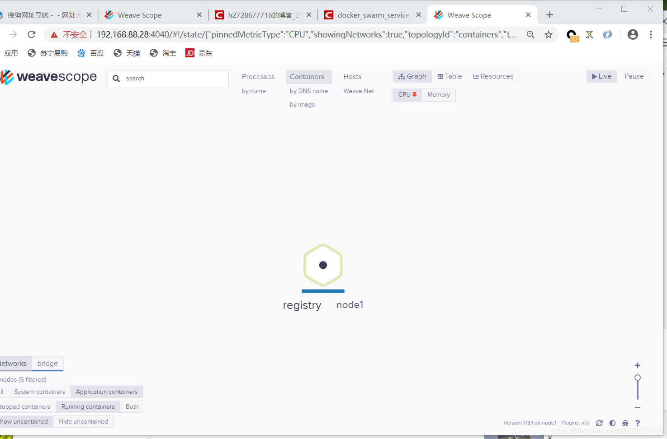Screen dimensions: 667x439
Task: Bookmark this page with the star icon
Action: point(549,34)
